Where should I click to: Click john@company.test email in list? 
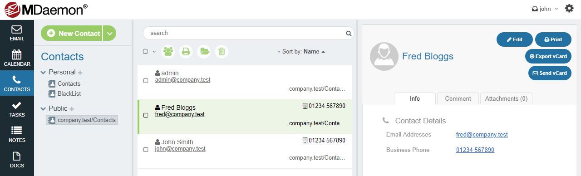click(x=180, y=149)
